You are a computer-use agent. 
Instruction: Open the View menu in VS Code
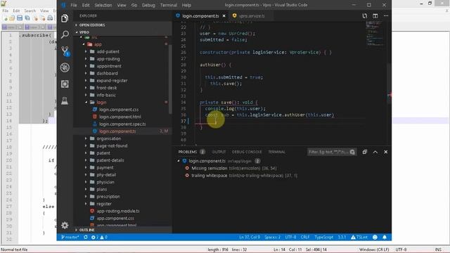coord(122,5)
